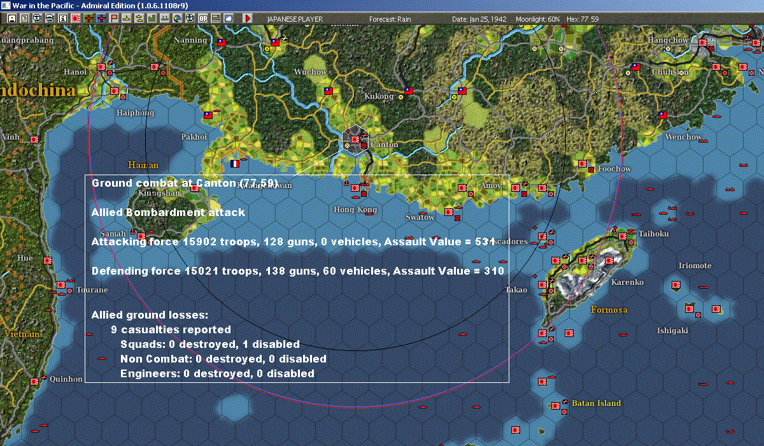Click the single yellow ship icon

click(x=127, y=18)
